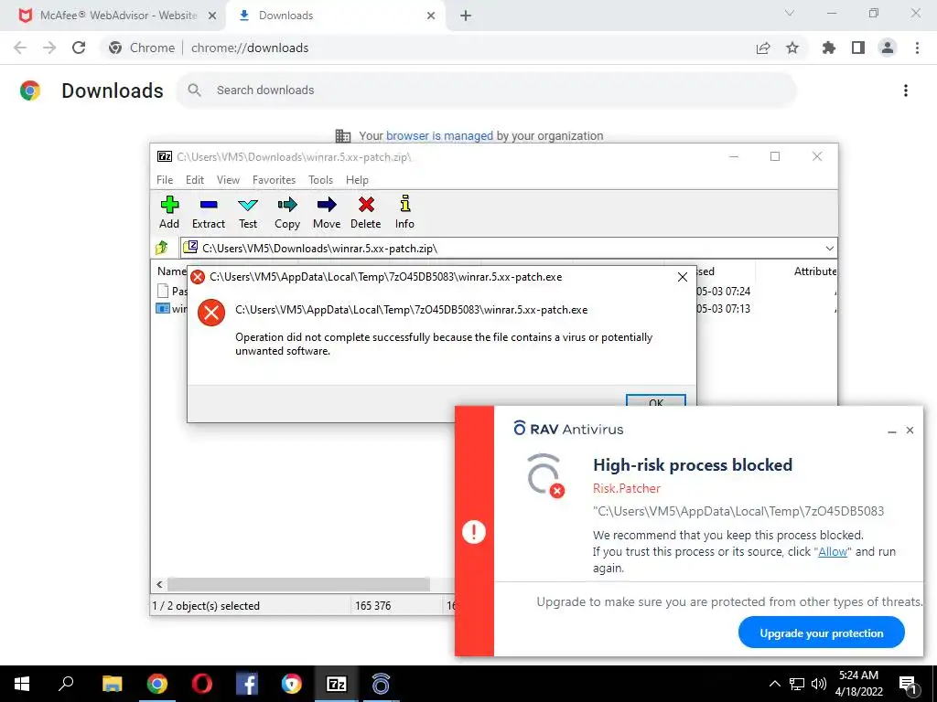Open Opera from the taskbar
Screen dimensions: 937x702
pos(202,684)
